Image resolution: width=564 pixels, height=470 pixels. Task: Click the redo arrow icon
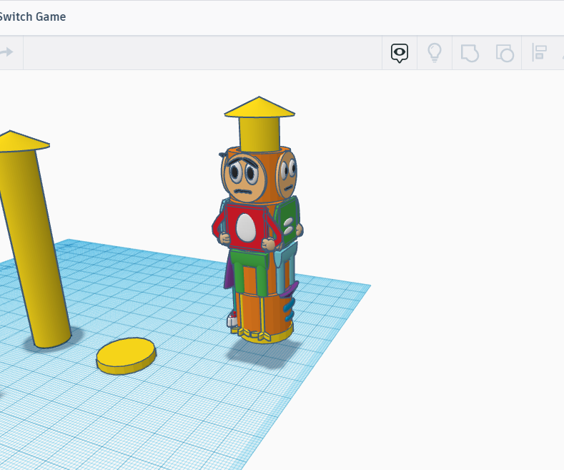tap(7, 52)
